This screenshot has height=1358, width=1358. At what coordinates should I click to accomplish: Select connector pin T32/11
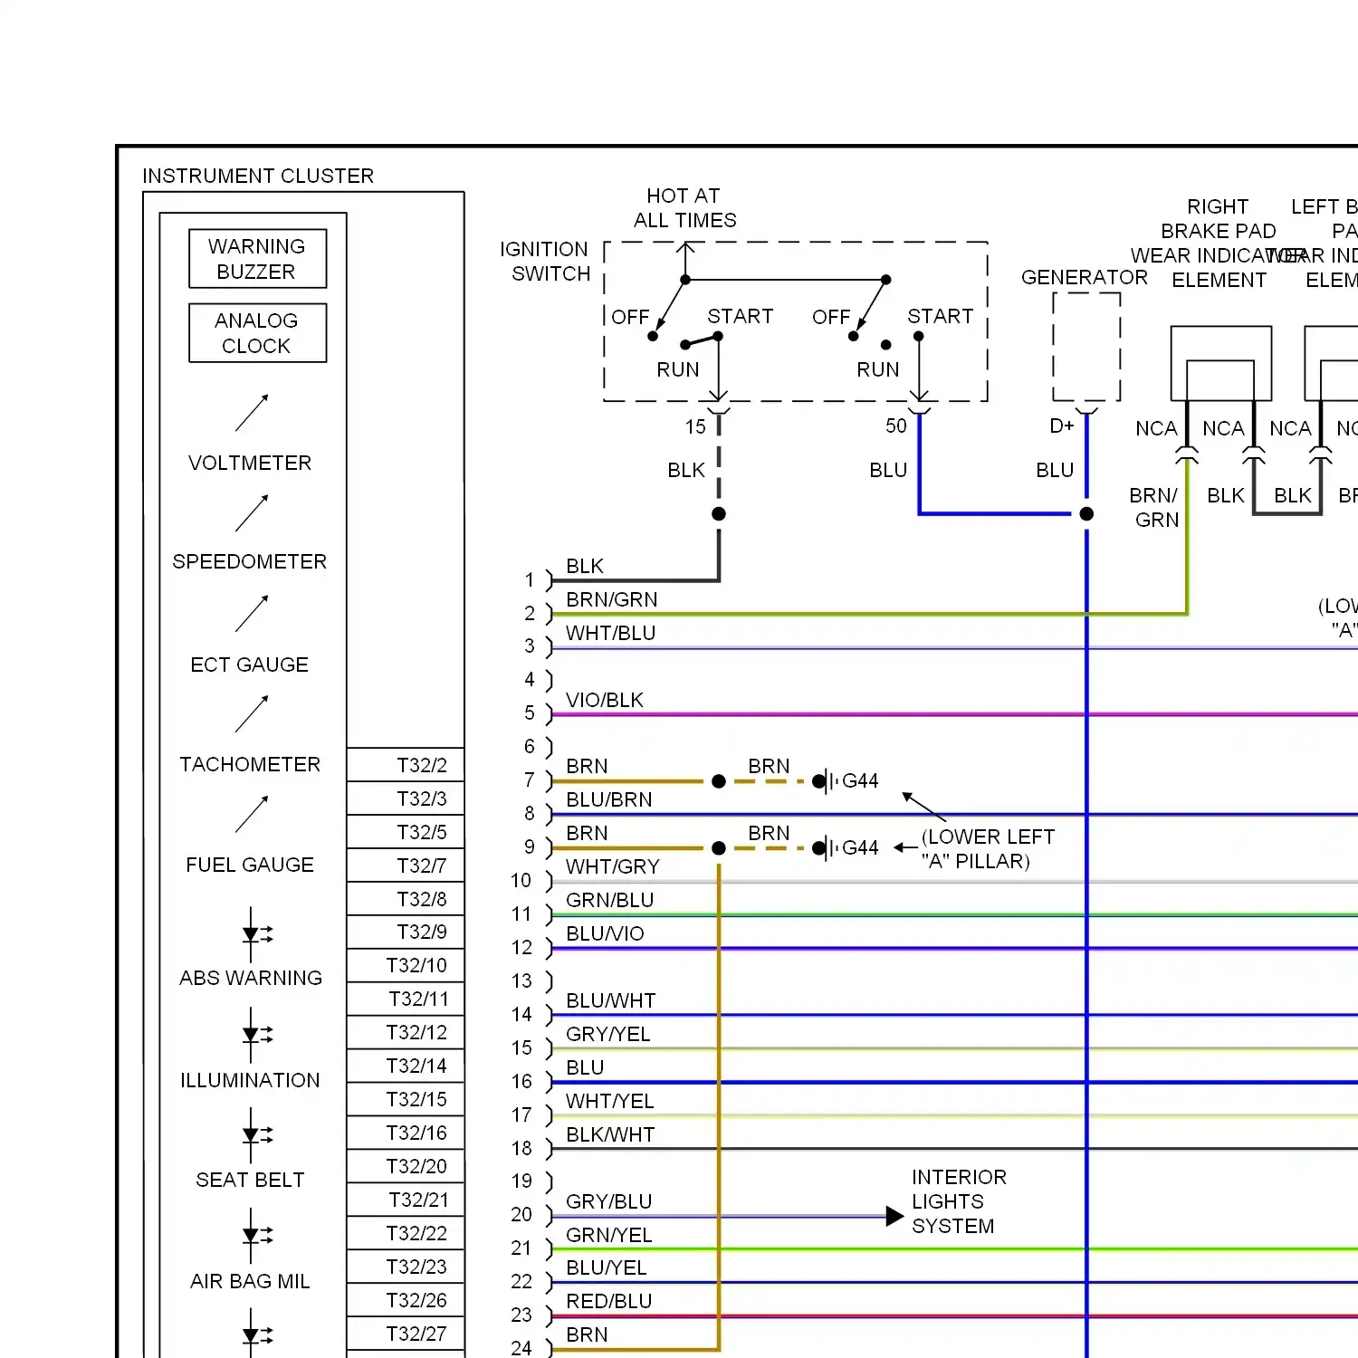pyautogui.click(x=406, y=999)
